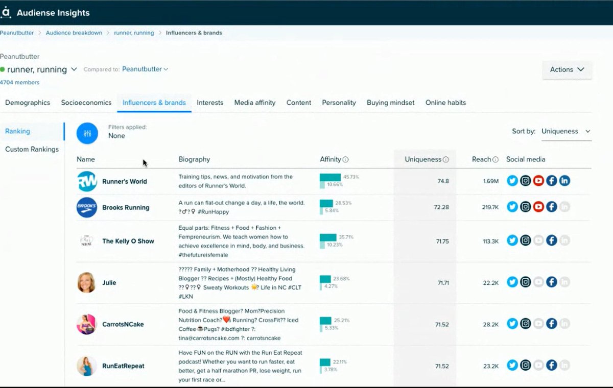Open Brooks Running Instagram icon
This screenshot has width=613, height=388.
tap(526, 207)
